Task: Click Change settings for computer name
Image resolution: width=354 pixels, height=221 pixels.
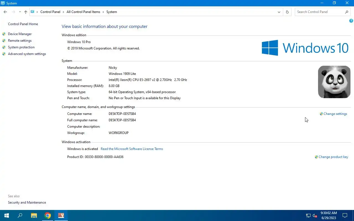Action: point(335,114)
